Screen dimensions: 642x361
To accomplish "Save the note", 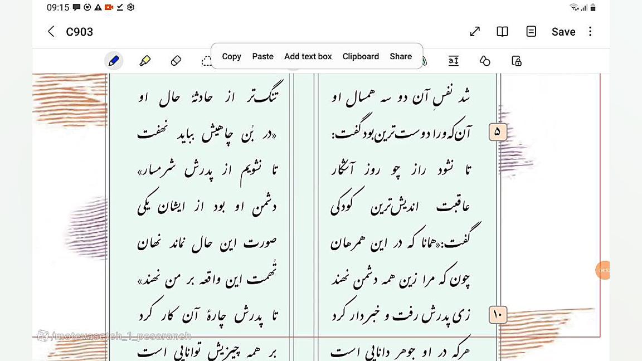I will 563,32.
